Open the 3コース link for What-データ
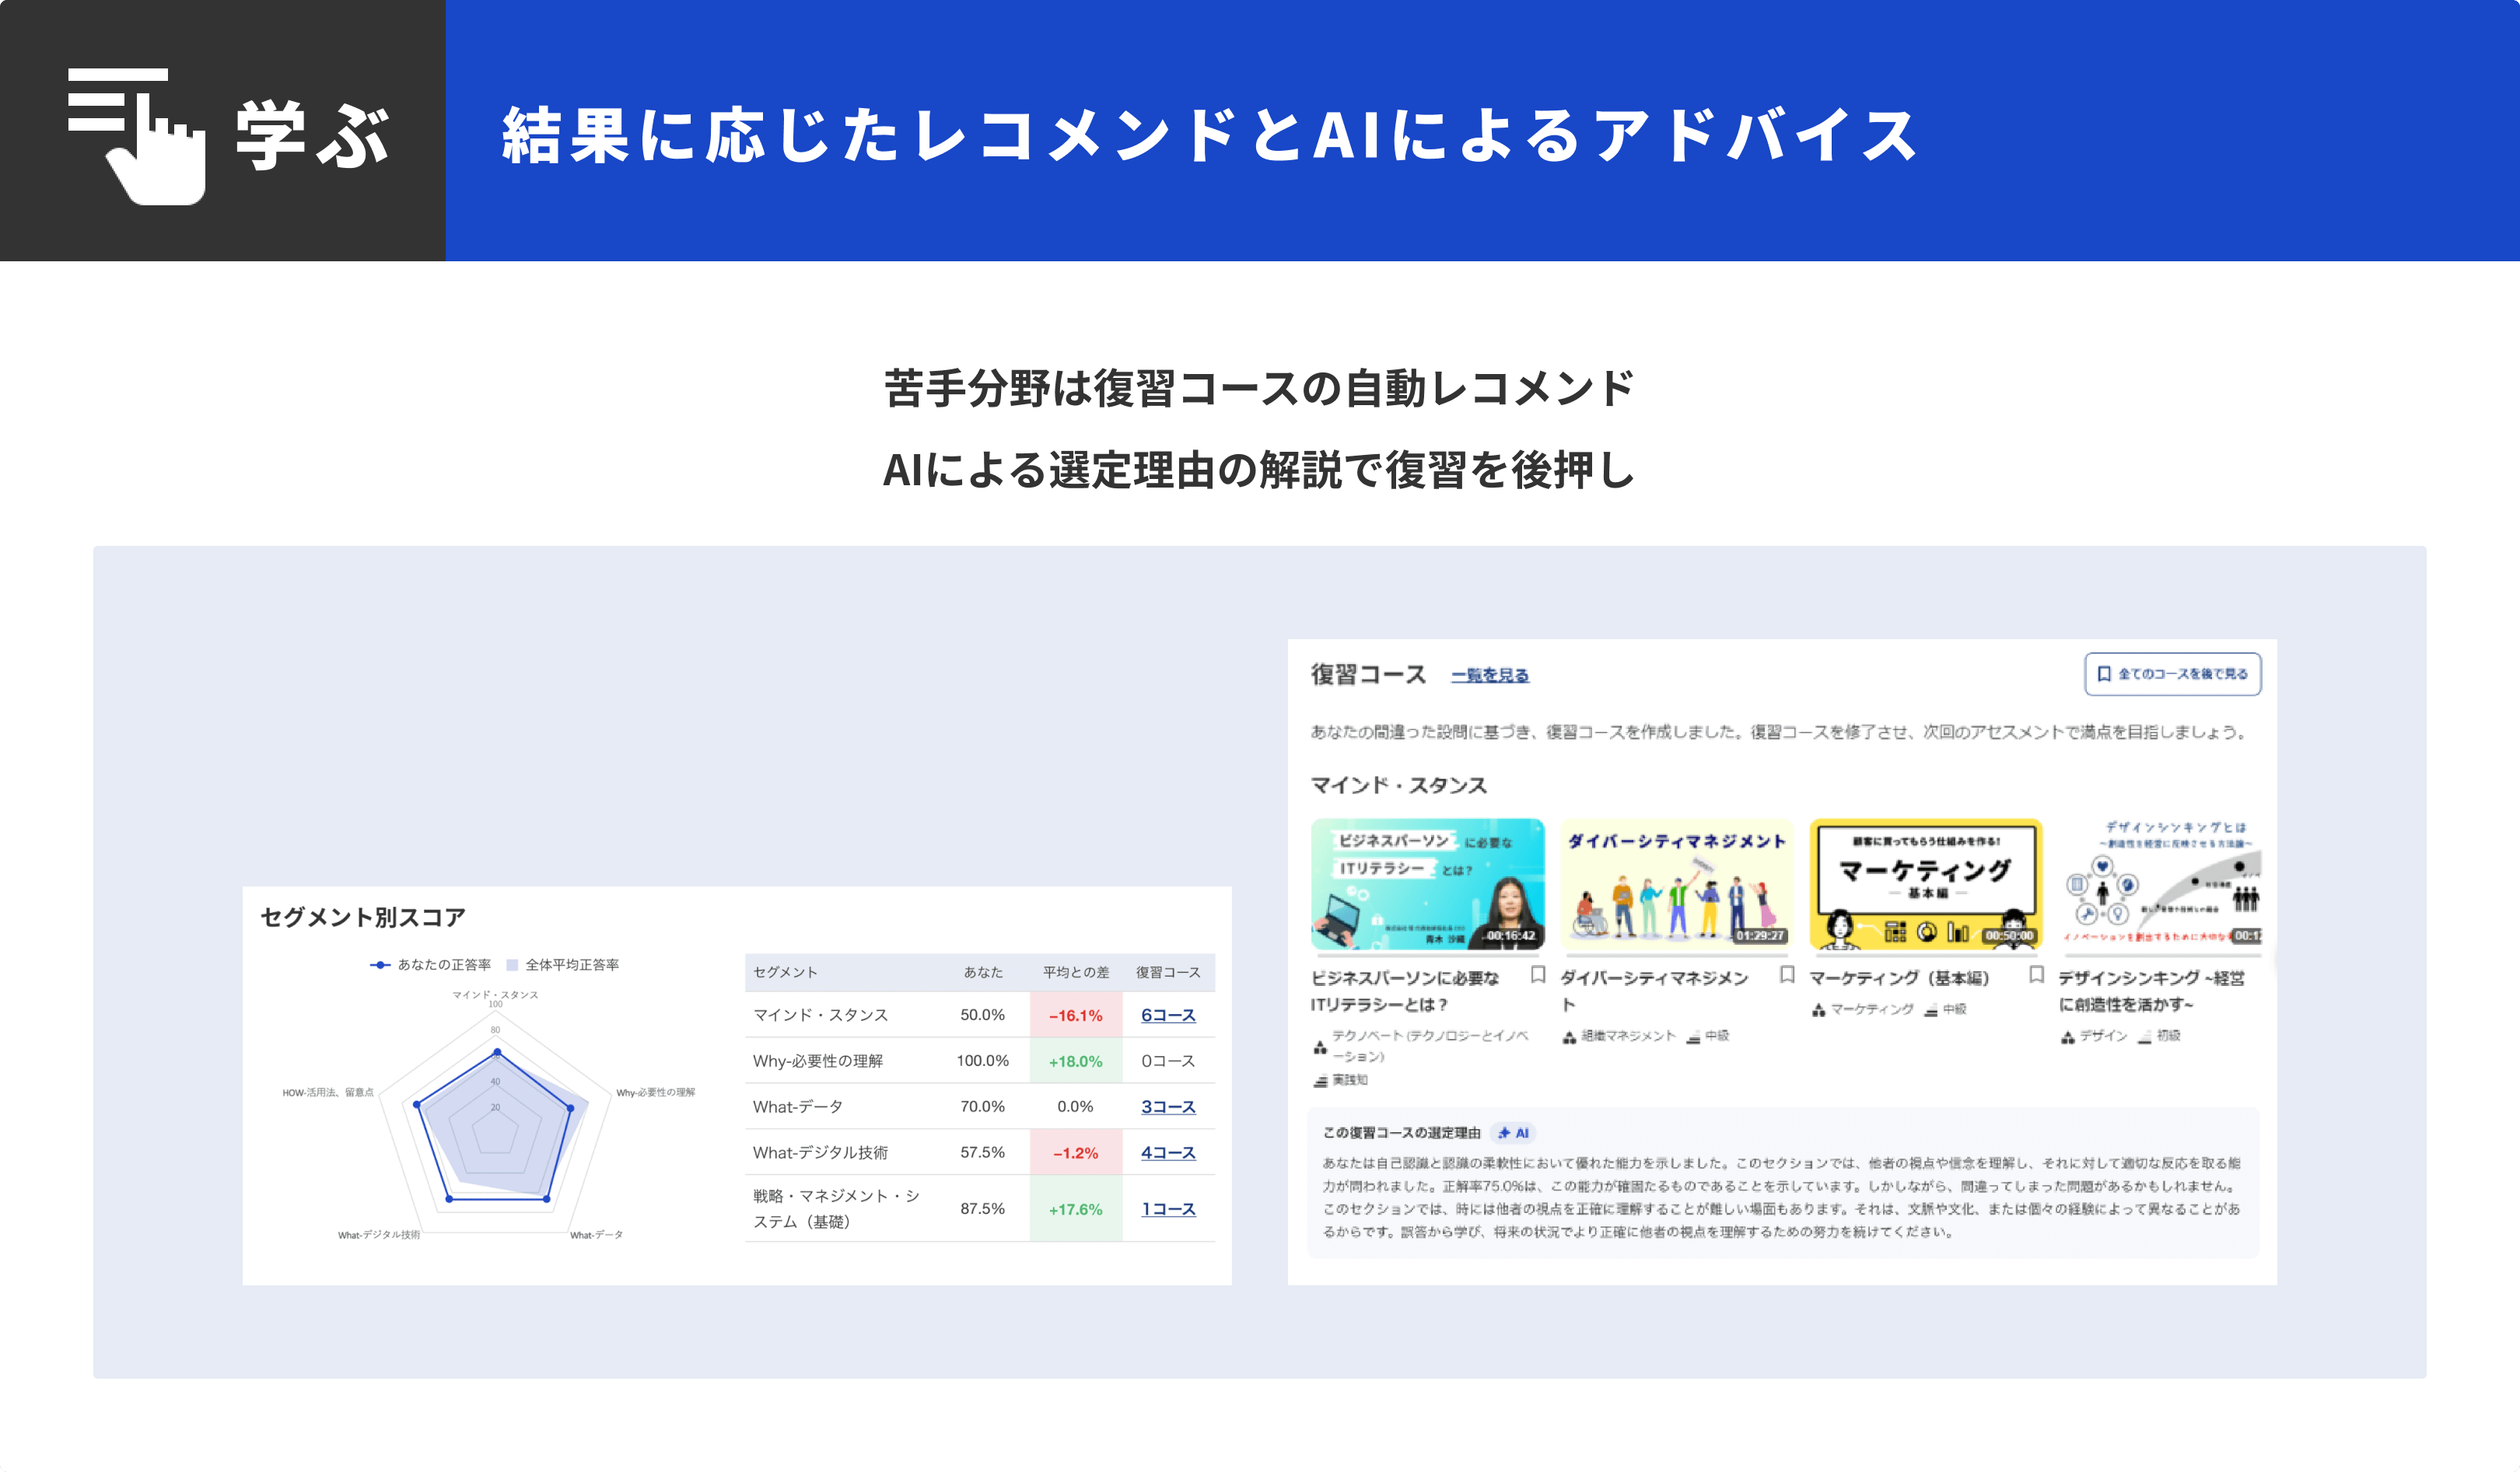Image resolution: width=2520 pixels, height=1472 pixels. (1168, 1107)
